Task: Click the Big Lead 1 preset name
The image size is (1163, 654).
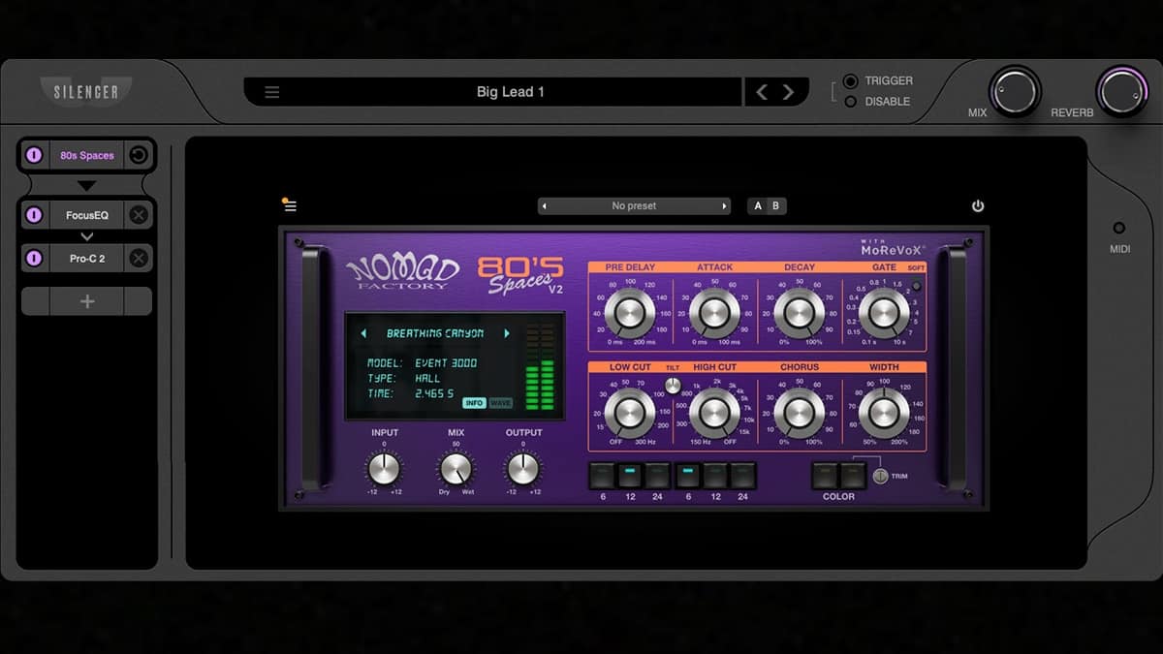Action: click(511, 92)
